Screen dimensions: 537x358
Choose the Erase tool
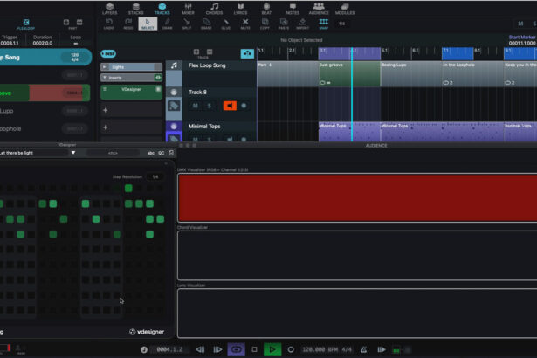click(206, 24)
